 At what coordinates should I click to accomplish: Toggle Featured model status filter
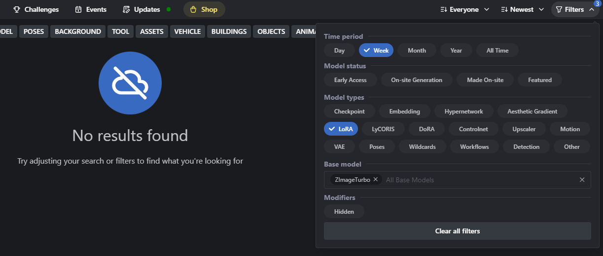pyautogui.click(x=540, y=80)
